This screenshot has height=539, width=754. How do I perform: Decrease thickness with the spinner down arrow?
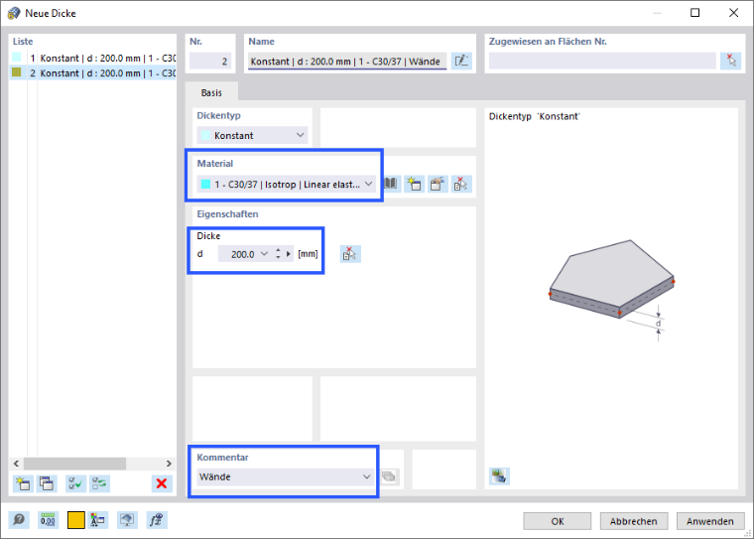tap(278, 257)
